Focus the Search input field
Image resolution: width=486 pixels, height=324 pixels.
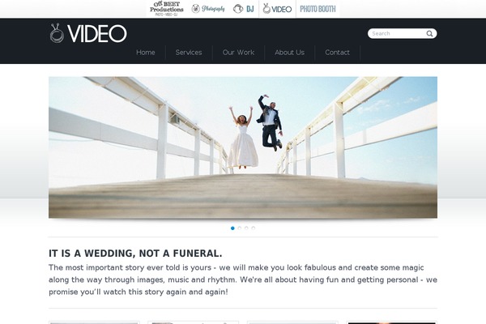pyautogui.click(x=402, y=33)
